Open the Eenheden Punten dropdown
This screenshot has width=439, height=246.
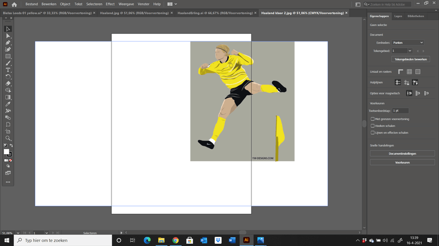pos(408,43)
